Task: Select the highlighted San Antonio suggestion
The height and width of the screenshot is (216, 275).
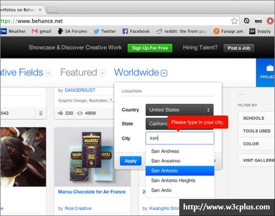Action: click(x=180, y=170)
